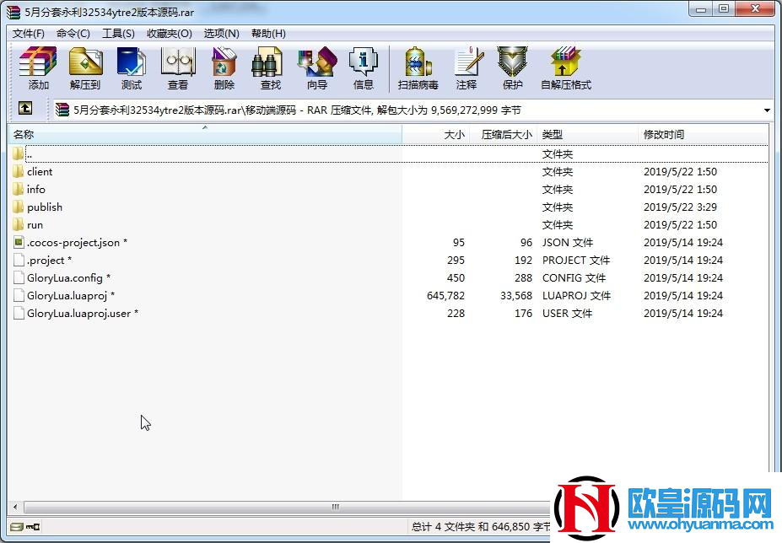Click the status bar total 646,850 text
This screenshot has width=782, height=543.
pos(482,526)
